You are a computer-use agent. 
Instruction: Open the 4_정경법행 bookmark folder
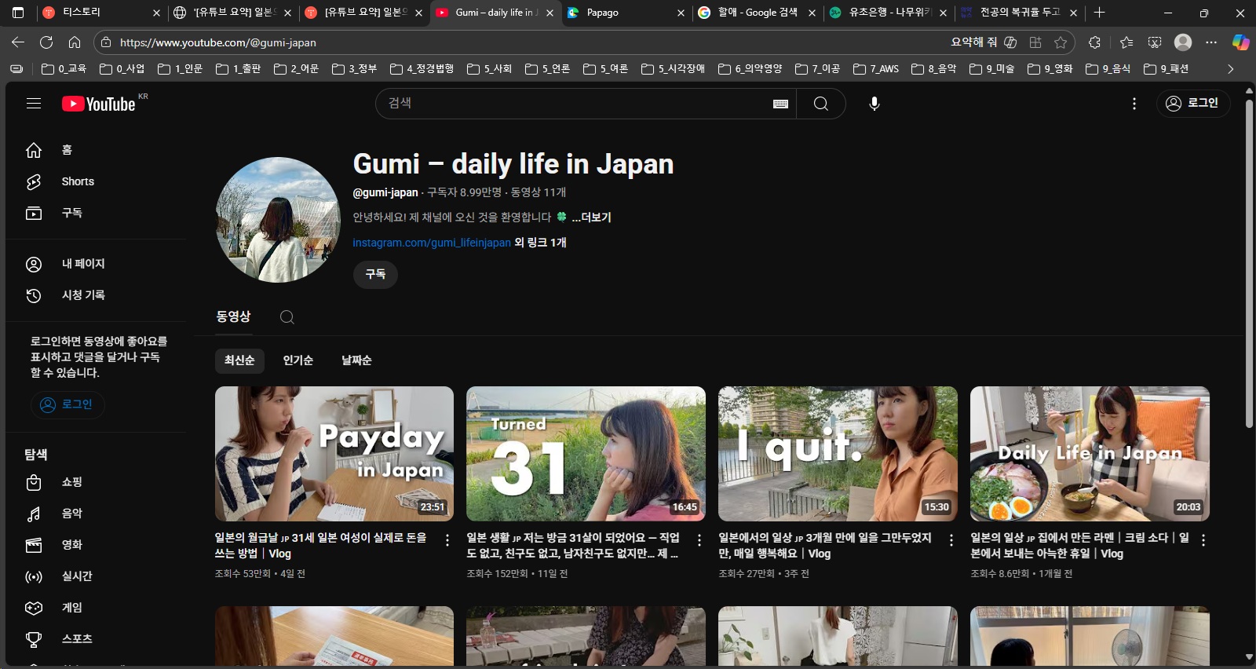click(422, 69)
